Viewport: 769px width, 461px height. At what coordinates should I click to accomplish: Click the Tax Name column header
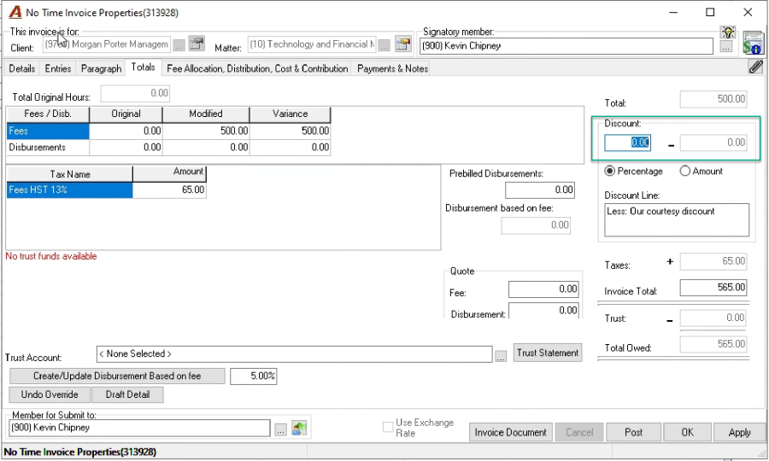point(70,174)
